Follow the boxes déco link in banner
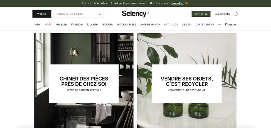The image size is (271, 128). [177, 3]
